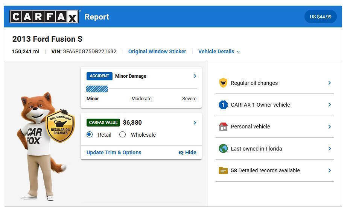Viewport: 350px width, 211px height.
Task: Click the Well Maintained gold shield badge
Action: point(60,127)
